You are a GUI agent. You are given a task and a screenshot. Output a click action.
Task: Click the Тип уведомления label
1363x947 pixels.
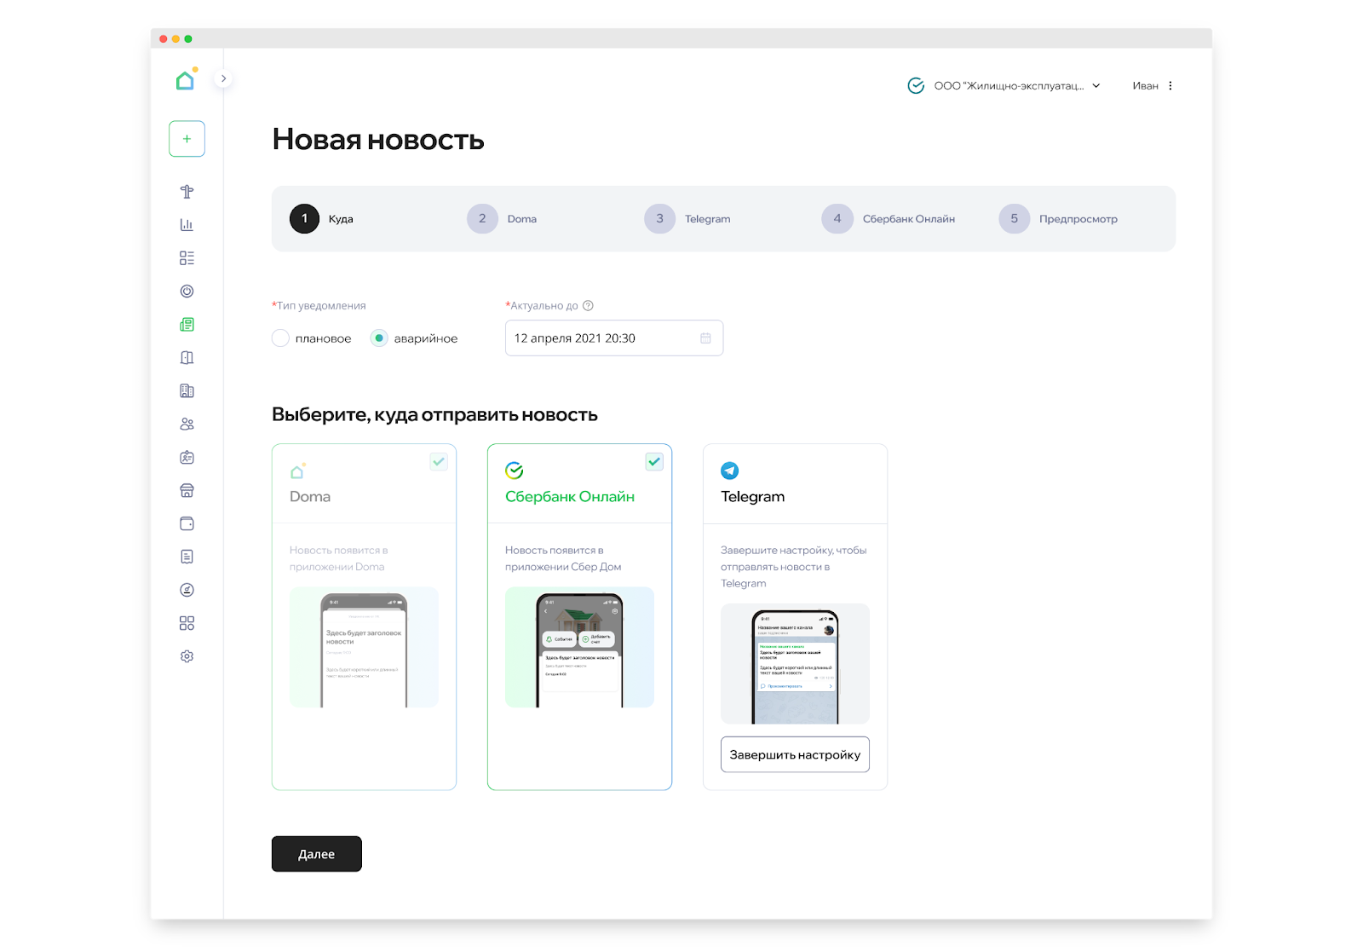319,306
